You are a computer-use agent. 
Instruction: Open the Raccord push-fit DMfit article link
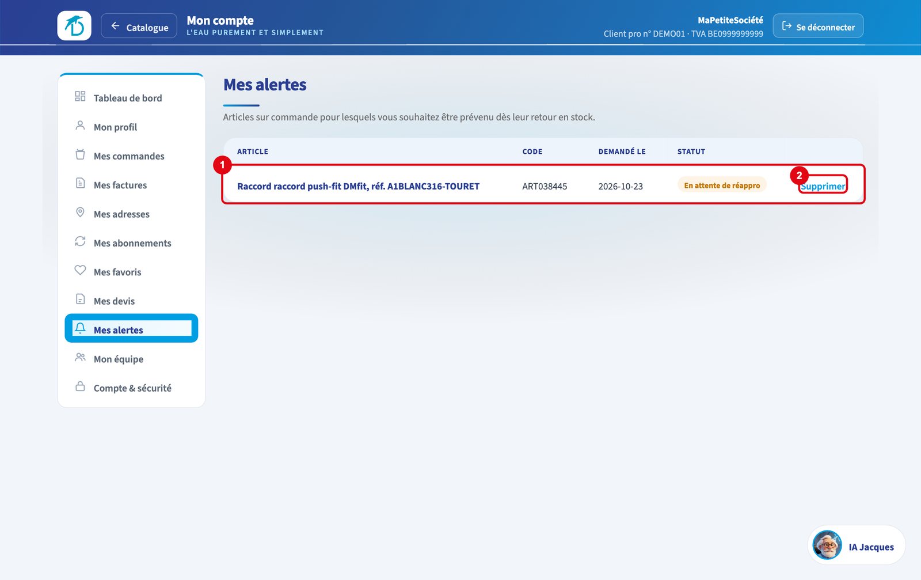(x=358, y=186)
